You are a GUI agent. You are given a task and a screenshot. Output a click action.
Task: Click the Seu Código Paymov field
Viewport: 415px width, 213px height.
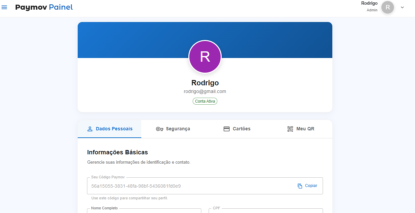pyautogui.click(x=205, y=186)
